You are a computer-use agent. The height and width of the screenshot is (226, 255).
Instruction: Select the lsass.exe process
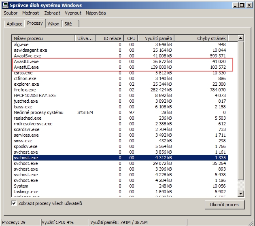pos(121,107)
